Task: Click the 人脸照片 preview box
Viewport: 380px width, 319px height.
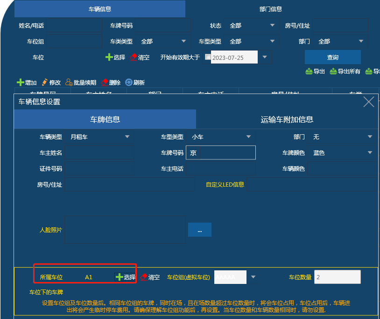Action: click(x=125, y=230)
